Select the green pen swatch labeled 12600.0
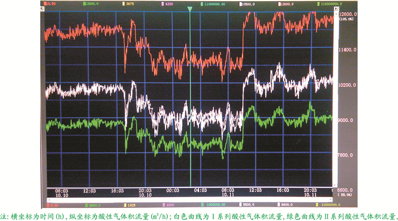 click(x=84, y=4)
